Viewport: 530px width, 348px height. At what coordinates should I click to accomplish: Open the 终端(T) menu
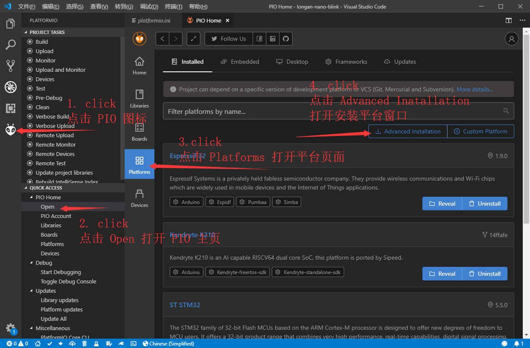[174, 7]
